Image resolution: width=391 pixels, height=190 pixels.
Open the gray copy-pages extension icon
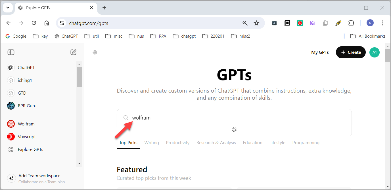pos(325,23)
